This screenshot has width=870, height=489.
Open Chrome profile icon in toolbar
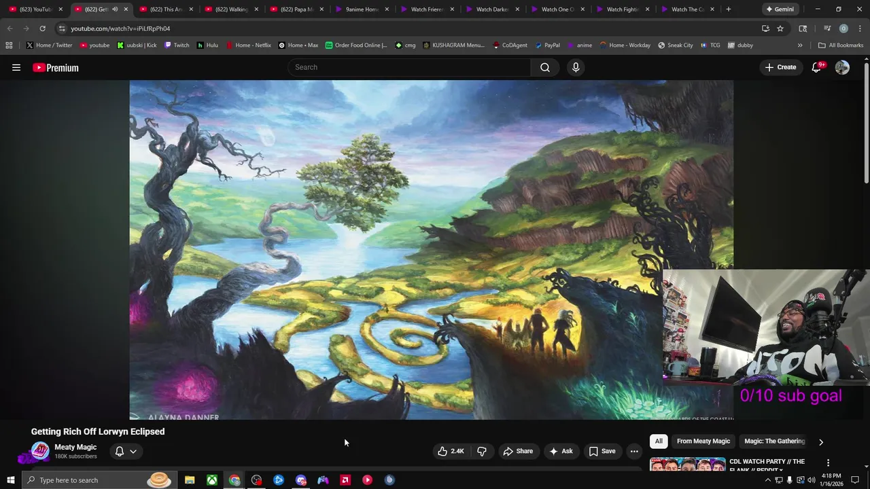coord(843,29)
